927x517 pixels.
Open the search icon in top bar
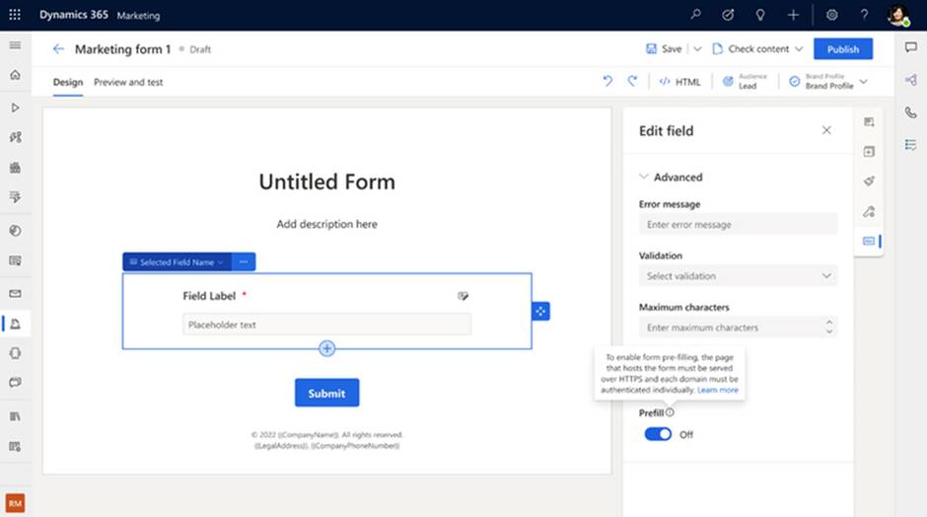[x=696, y=15]
